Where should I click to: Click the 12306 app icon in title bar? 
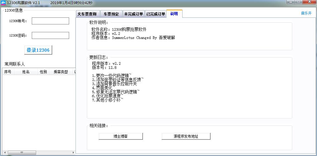coord(3,3)
